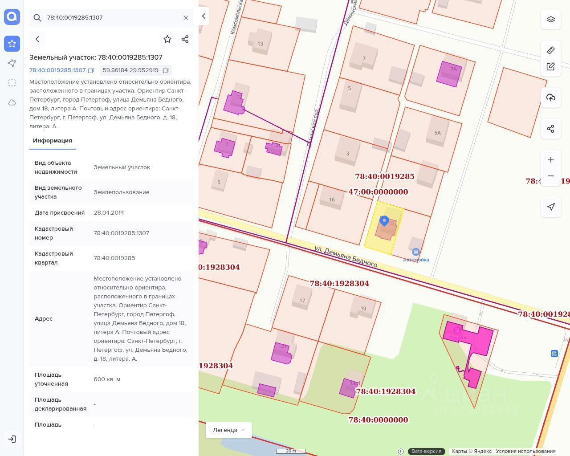This screenshot has width=570, height=456.
Task: Zoom out with the minus button
Action: tap(551, 176)
